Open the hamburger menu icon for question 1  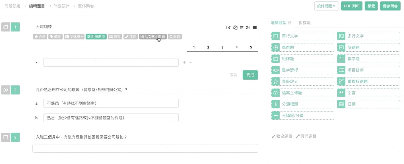255,28
